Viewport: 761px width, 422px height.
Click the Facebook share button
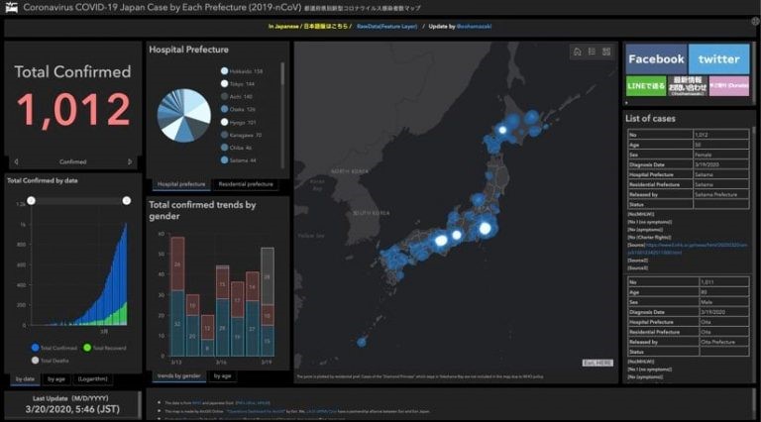click(656, 59)
